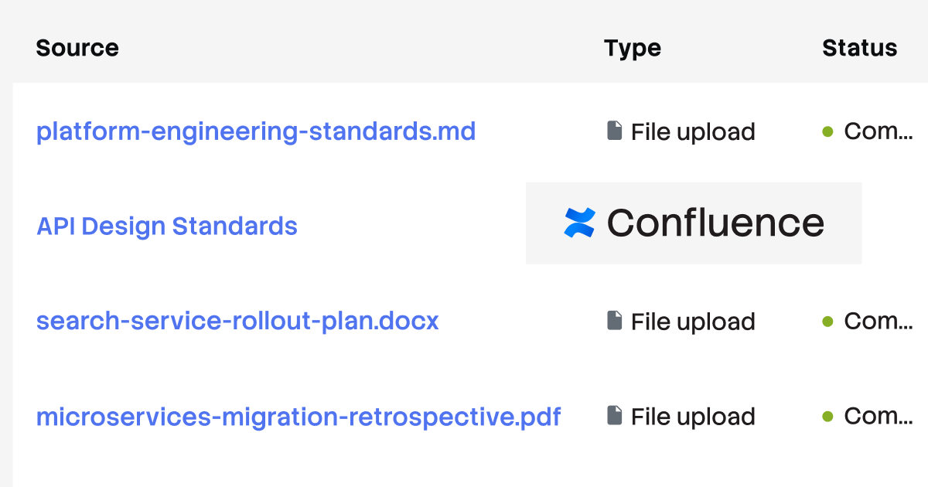928x487 pixels.
Task: Click File upload label in platform-engineering-standards.md row
Action: pos(693,131)
